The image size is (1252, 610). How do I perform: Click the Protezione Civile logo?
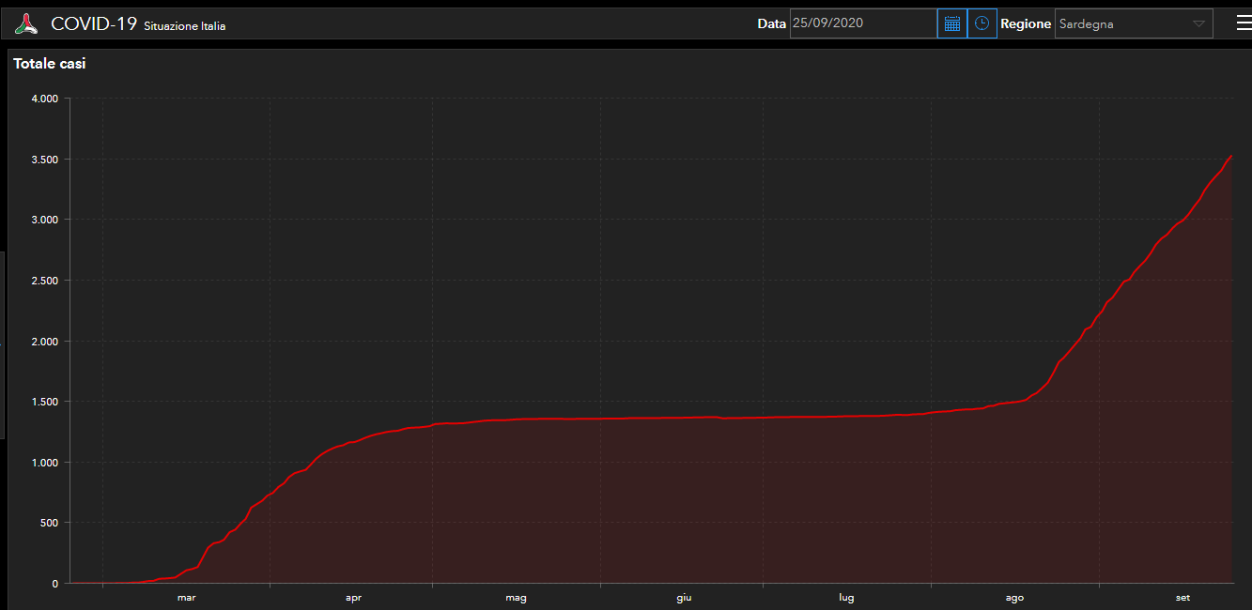coord(27,24)
